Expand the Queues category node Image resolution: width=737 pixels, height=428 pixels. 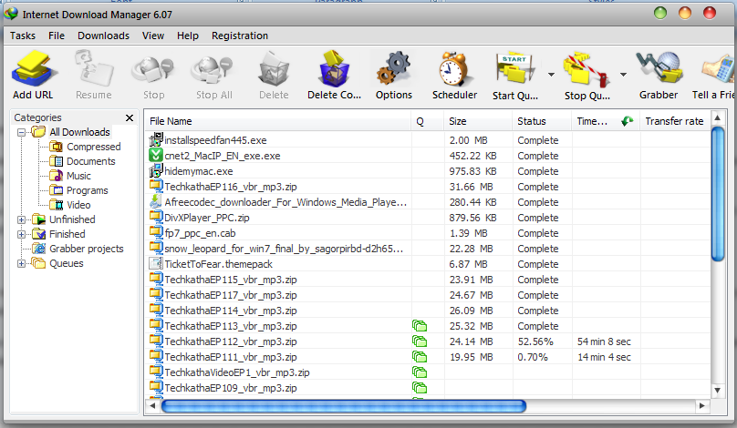pos(21,264)
